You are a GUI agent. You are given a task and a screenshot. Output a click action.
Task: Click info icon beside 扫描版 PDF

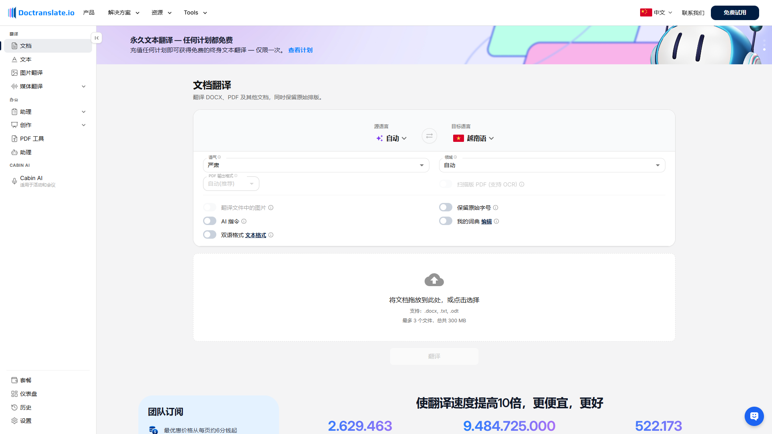click(x=522, y=184)
